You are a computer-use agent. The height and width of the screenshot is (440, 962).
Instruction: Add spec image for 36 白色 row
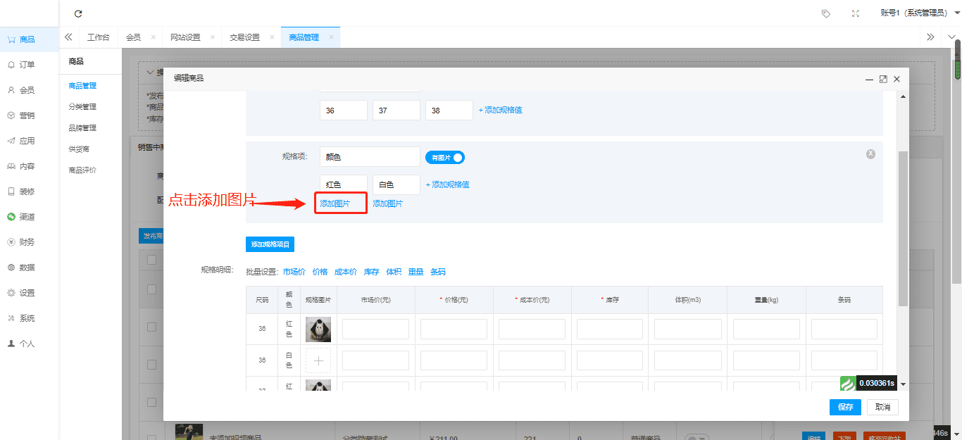pos(318,360)
